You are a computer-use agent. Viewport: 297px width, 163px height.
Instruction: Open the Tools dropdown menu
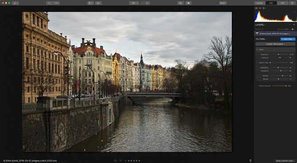point(223,3)
